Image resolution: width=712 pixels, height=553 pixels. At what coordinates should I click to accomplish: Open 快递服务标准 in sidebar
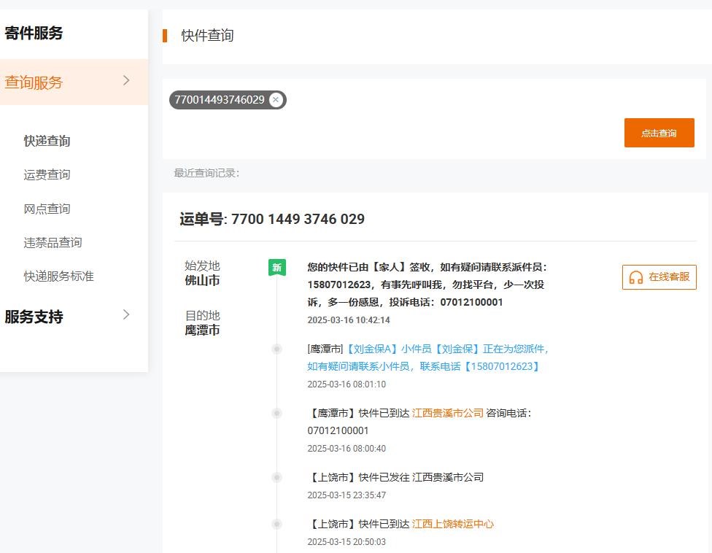click(x=58, y=276)
